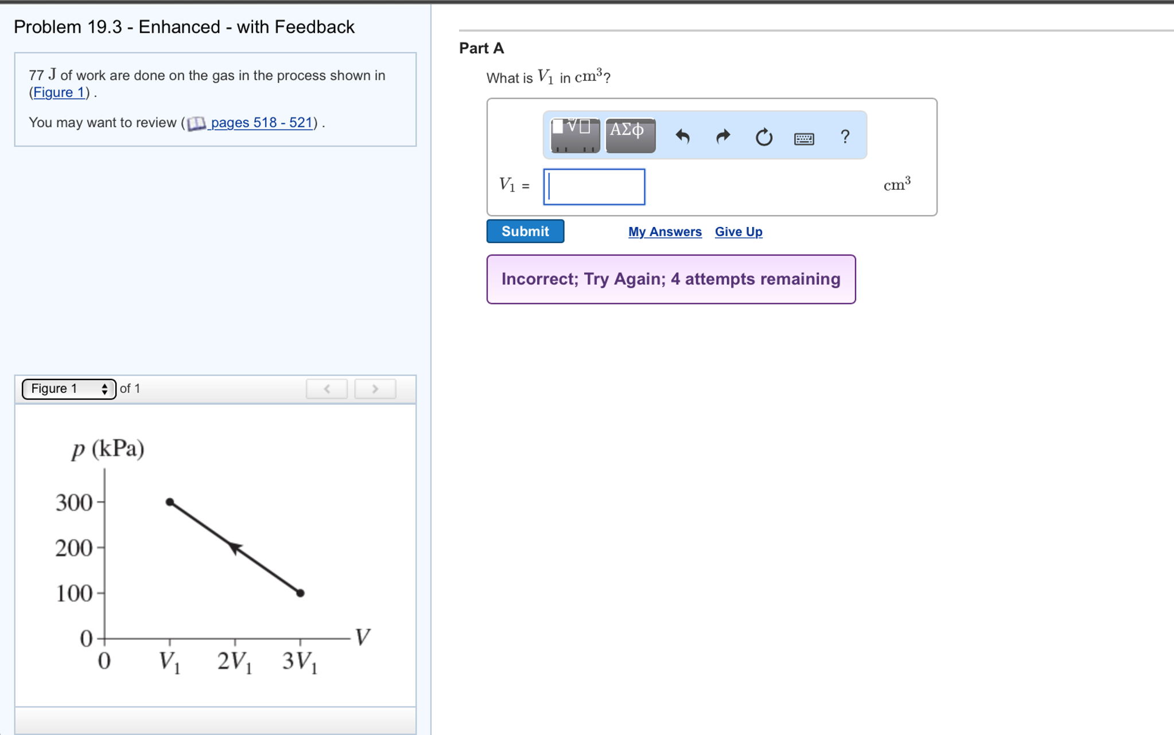Click the 'What is V1 in cm³?' question text
1174x735 pixels.
point(548,77)
